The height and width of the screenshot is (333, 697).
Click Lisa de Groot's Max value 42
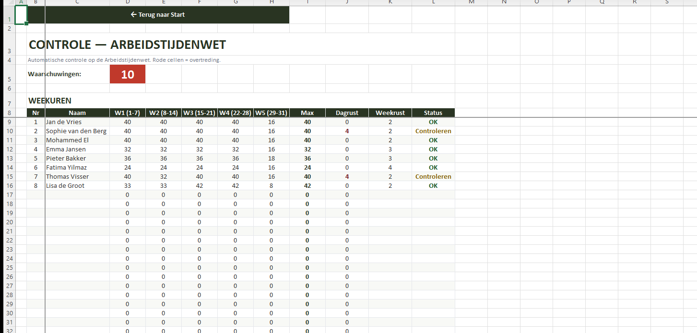coord(307,186)
